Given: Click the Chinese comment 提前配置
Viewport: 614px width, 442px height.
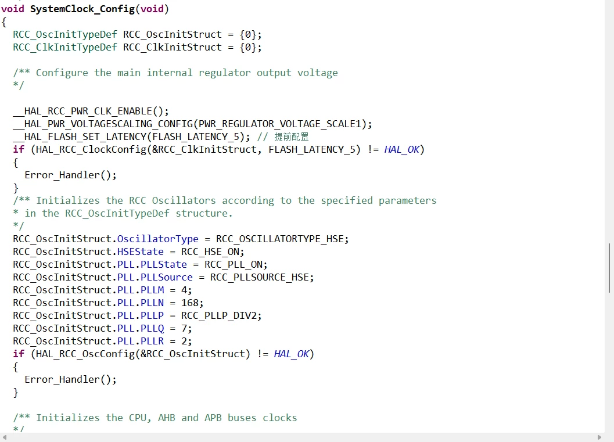Looking at the screenshot, I should click(292, 136).
